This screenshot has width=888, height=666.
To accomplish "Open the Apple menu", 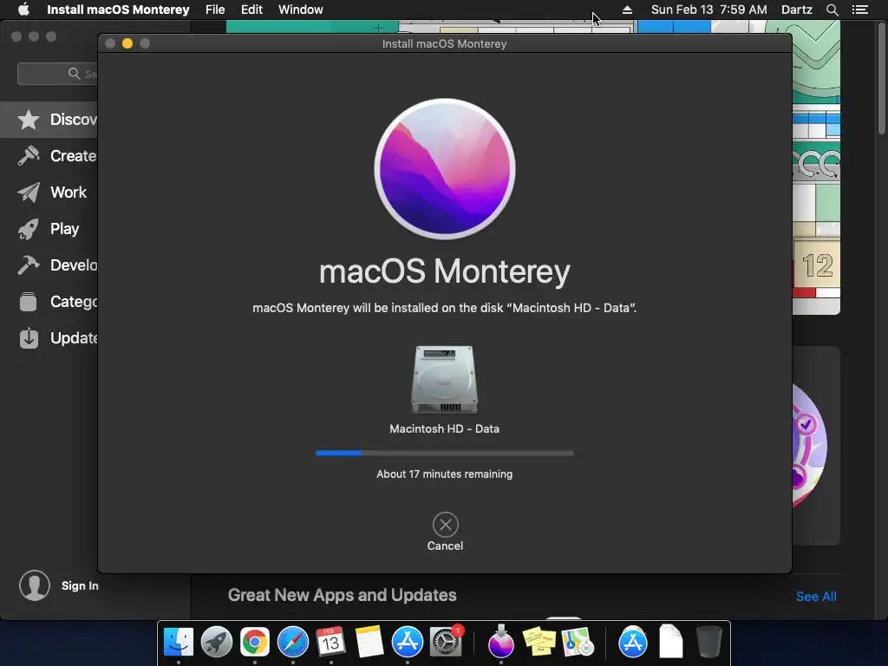I will [23, 10].
